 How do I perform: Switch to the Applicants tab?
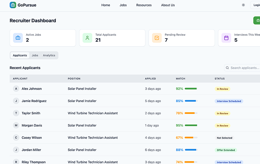click(20, 55)
